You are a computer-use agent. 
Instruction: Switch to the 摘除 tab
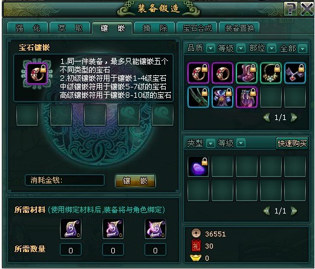coord(155,28)
